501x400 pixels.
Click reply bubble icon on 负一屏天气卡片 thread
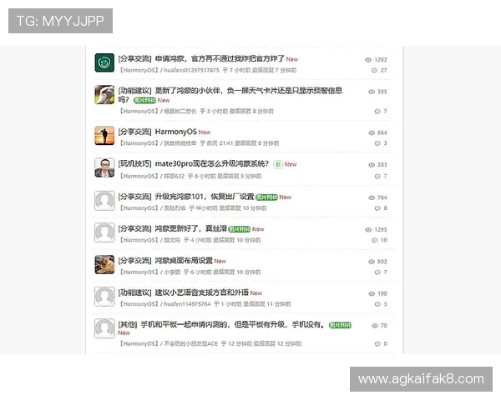tap(377, 112)
